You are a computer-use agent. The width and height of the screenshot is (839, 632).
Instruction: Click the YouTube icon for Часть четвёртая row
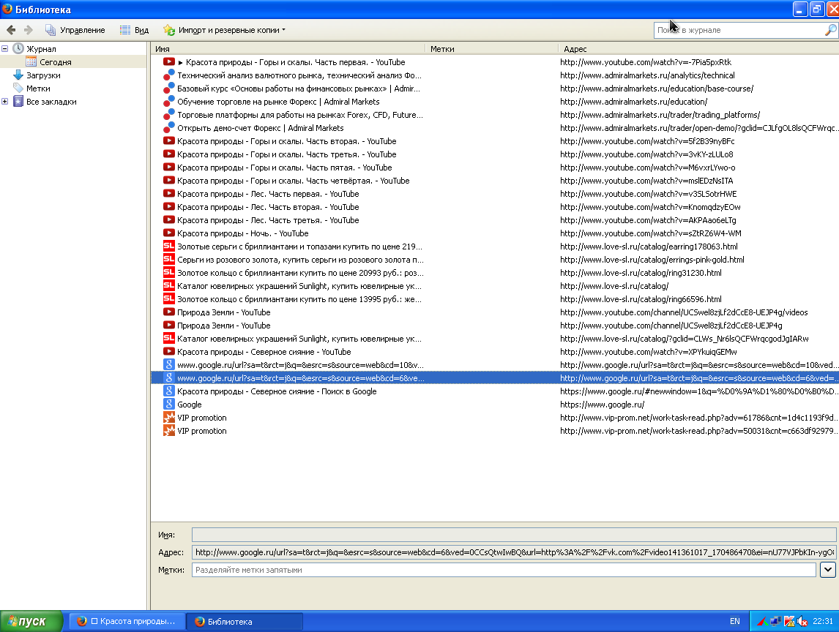[169, 181]
